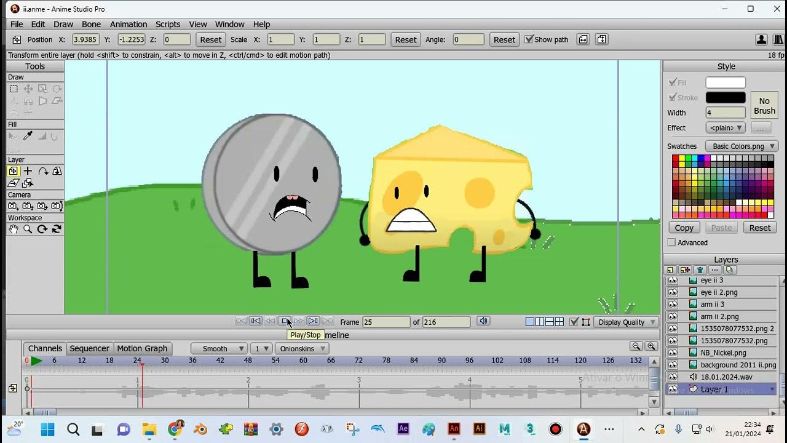The height and width of the screenshot is (443, 787).
Task: Open the Scripts menu
Action: pos(168,24)
